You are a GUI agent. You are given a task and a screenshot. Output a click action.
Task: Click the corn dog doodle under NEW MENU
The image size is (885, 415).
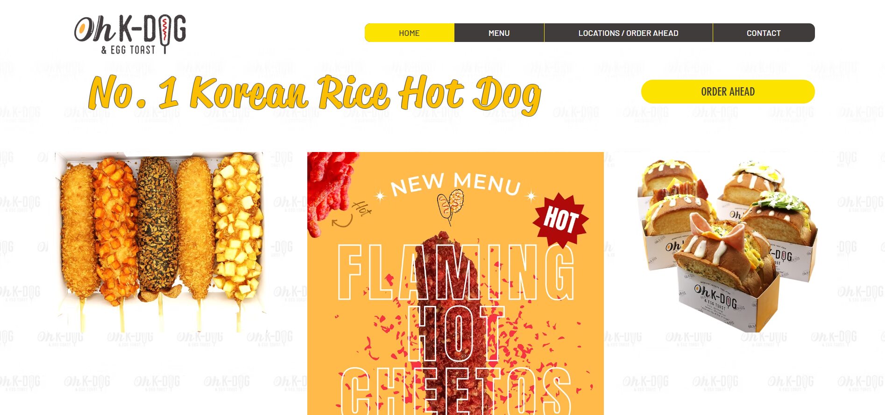[450, 207]
